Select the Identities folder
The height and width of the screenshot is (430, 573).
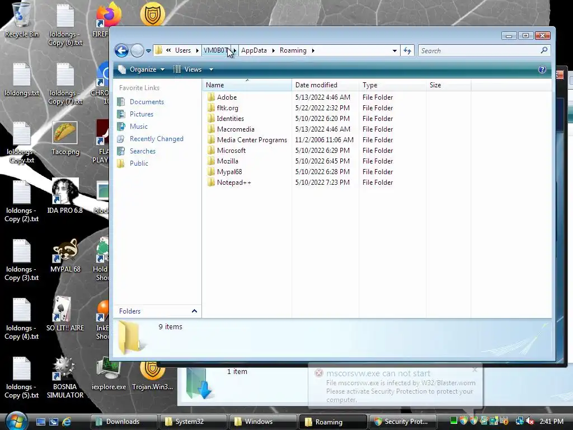[x=230, y=119]
